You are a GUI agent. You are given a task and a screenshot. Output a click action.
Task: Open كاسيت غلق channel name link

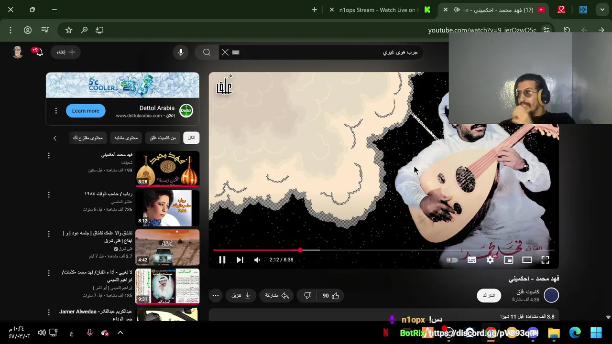528,292
